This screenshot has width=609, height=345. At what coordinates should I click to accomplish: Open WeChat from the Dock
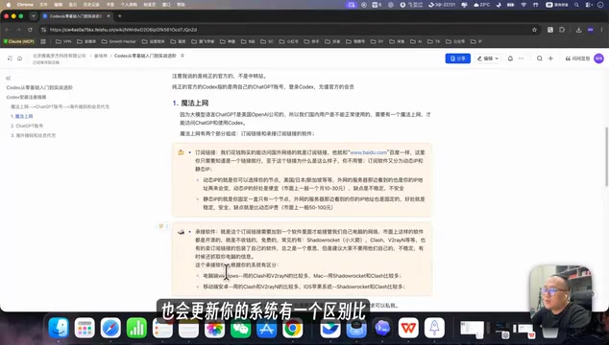click(241, 329)
